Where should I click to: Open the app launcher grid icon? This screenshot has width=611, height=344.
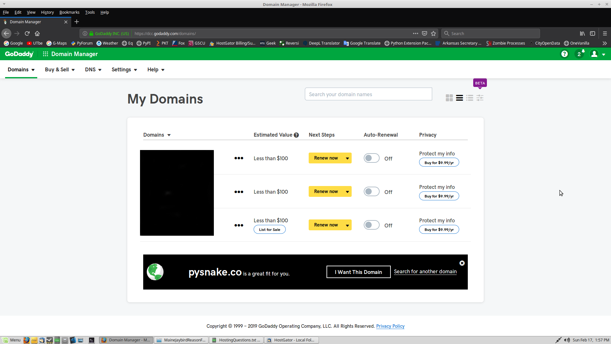46,54
